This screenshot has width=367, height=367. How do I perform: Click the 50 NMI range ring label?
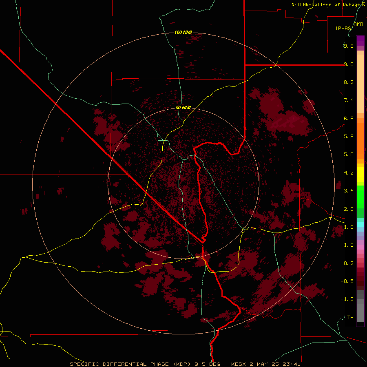(x=183, y=108)
